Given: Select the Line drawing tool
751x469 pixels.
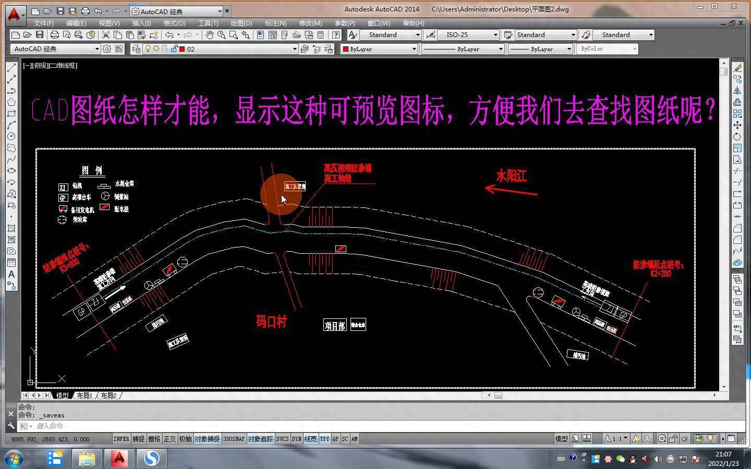Looking at the screenshot, I should click(x=11, y=68).
